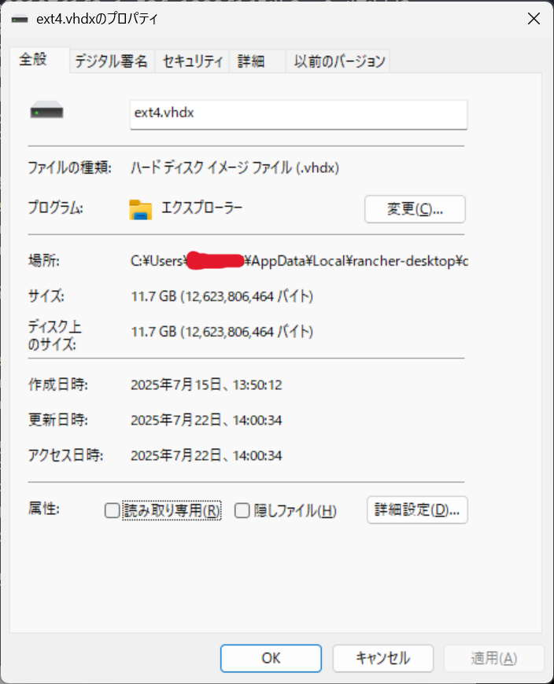Image resolution: width=554 pixels, height=684 pixels.
Task: Open 詳細設定(D)... advanced attributes
Action: (417, 509)
